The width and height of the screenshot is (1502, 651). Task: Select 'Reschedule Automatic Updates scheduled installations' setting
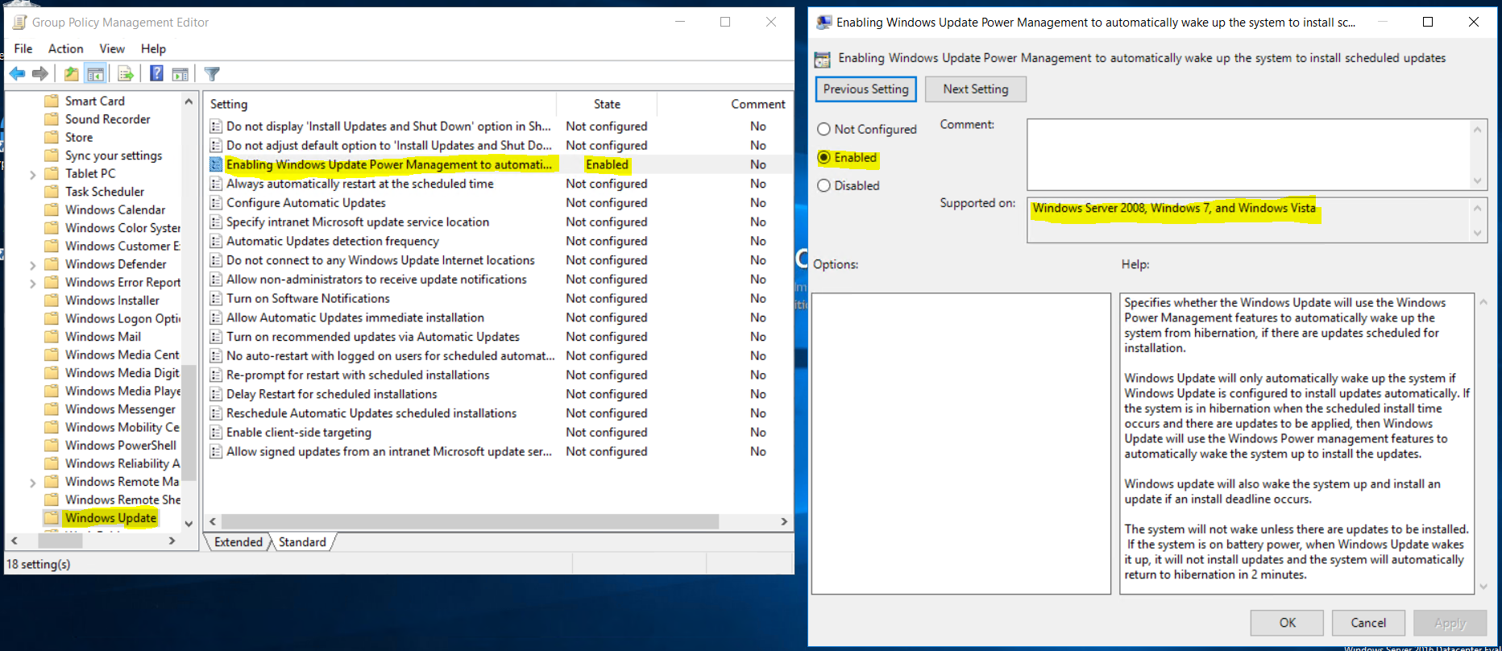point(371,413)
